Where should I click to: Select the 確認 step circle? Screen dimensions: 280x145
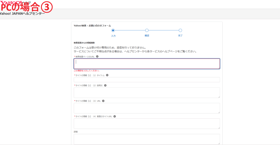point(147,30)
